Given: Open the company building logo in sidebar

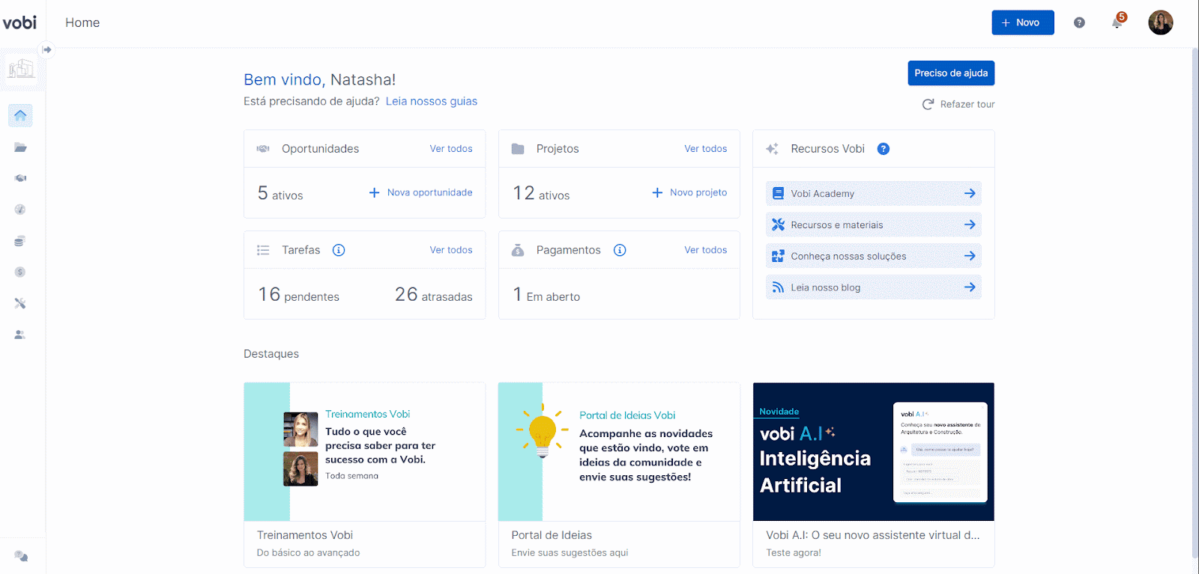Looking at the screenshot, I should tap(21, 69).
